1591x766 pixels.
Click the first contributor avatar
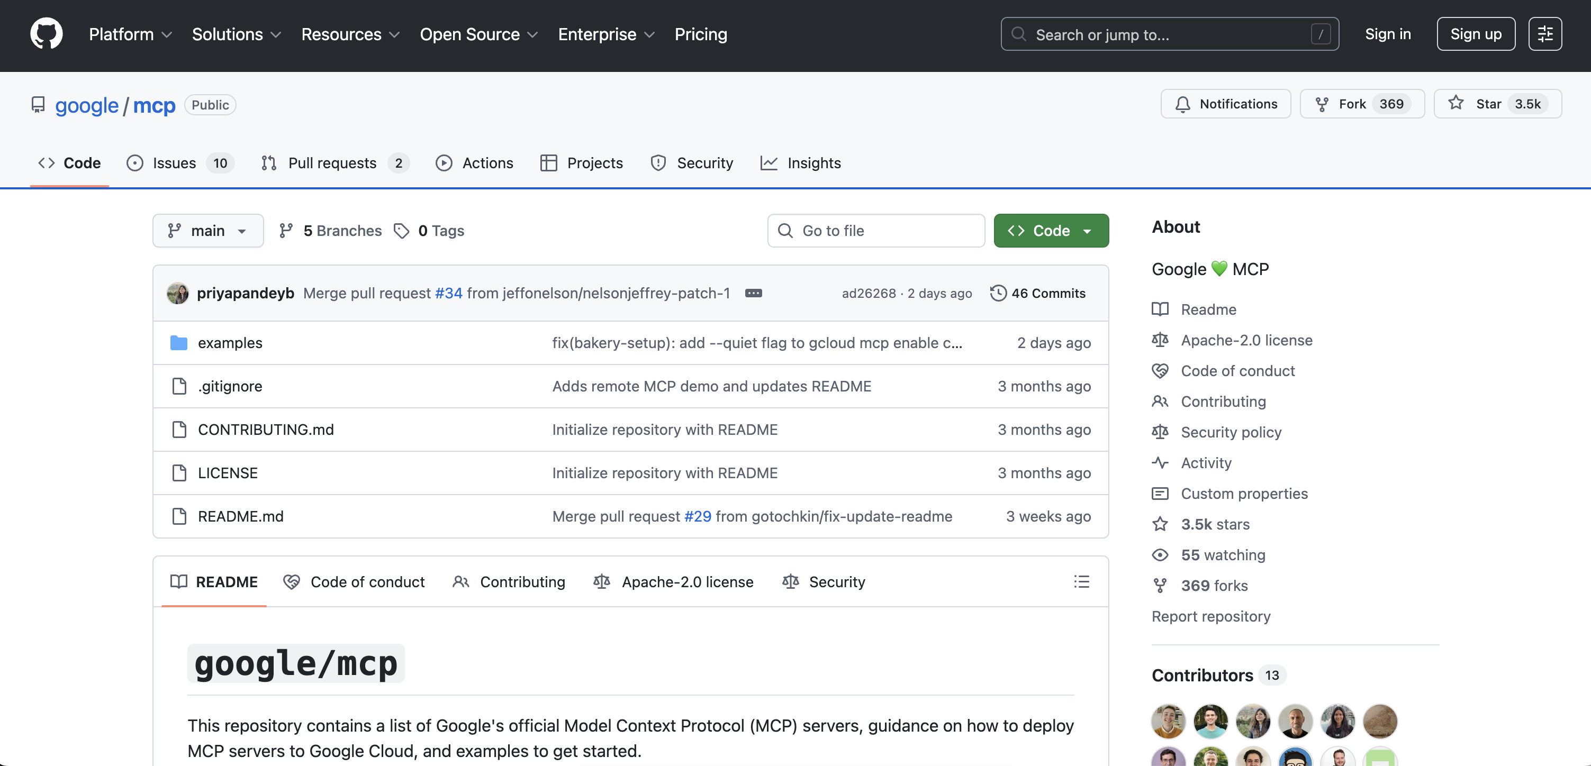[x=1168, y=721]
